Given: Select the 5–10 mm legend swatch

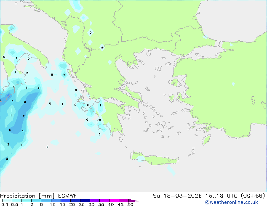Looking at the screenshot, I should pos(46,201).
